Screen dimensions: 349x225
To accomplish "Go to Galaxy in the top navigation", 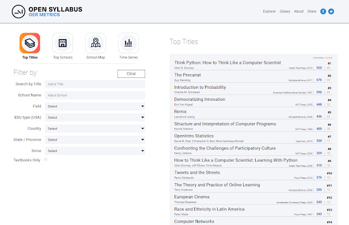I will click(285, 11).
